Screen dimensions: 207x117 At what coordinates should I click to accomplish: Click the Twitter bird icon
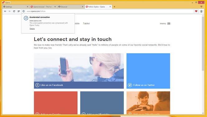[130, 85]
